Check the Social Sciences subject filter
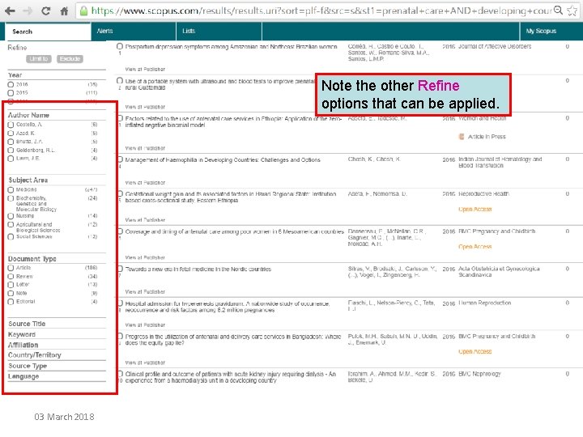 (11, 236)
